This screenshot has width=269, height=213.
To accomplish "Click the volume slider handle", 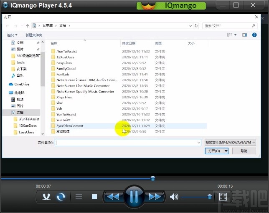I will [x=210, y=197].
